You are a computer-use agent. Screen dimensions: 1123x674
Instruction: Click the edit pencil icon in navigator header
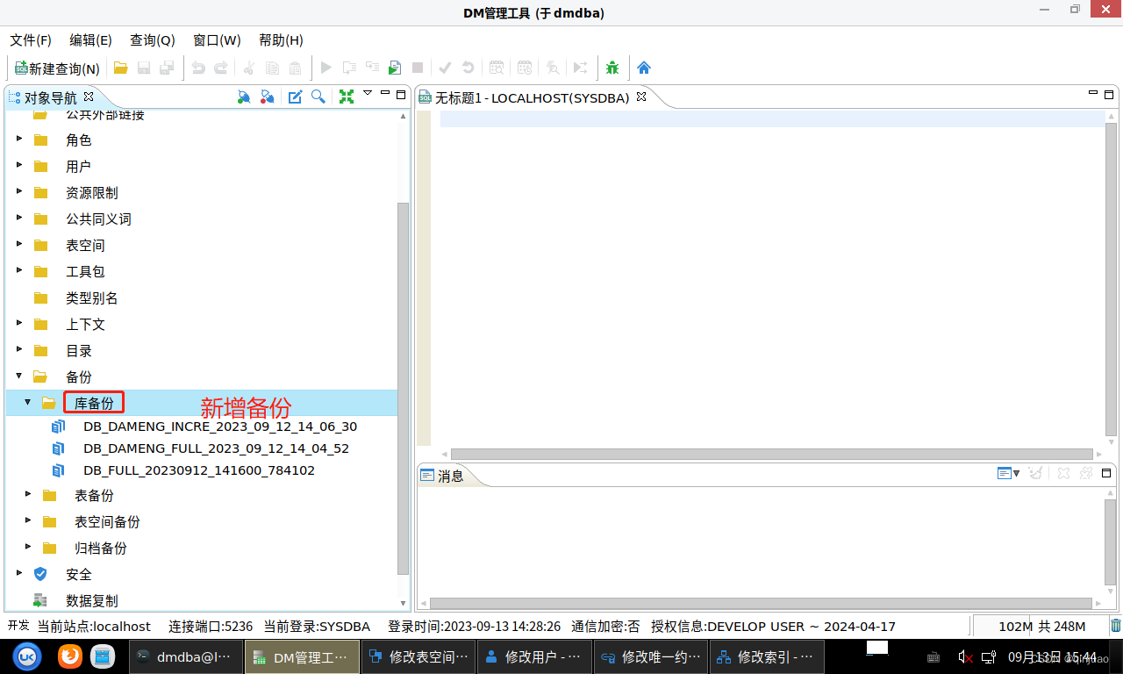point(296,97)
